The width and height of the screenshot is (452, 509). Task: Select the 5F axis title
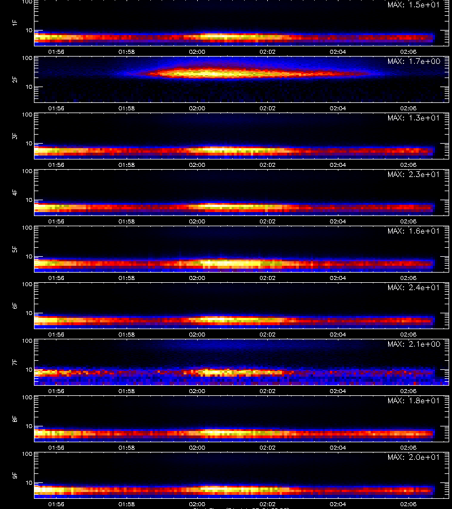click(15, 249)
